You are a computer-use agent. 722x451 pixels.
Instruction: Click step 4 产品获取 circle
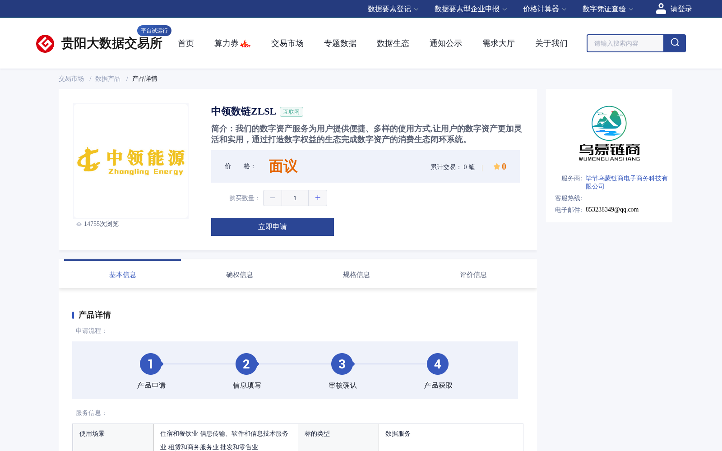tap(438, 364)
